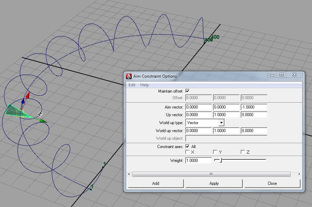This screenshot has width=312, height=207.
Task: Click the World up vector Z field
Action: pos(254,131)
